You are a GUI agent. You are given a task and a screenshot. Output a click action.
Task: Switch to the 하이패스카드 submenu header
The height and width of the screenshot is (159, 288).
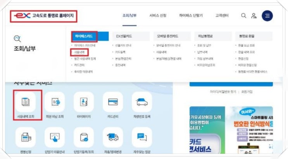[x=90, y=36]
